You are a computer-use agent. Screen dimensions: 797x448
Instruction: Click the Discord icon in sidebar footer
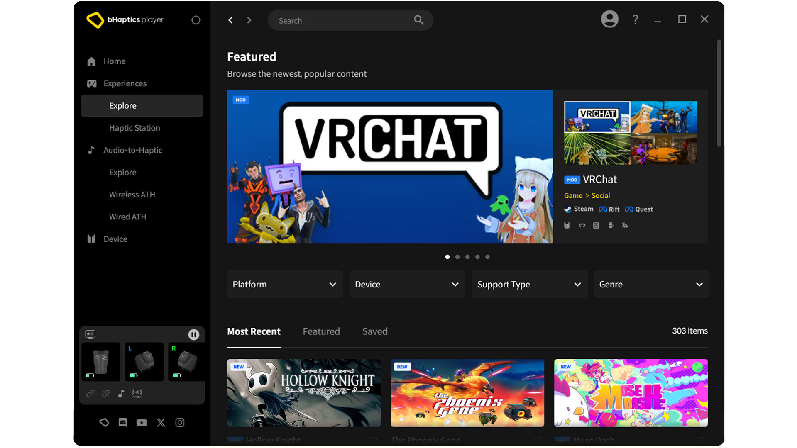(x=123, y=422)
